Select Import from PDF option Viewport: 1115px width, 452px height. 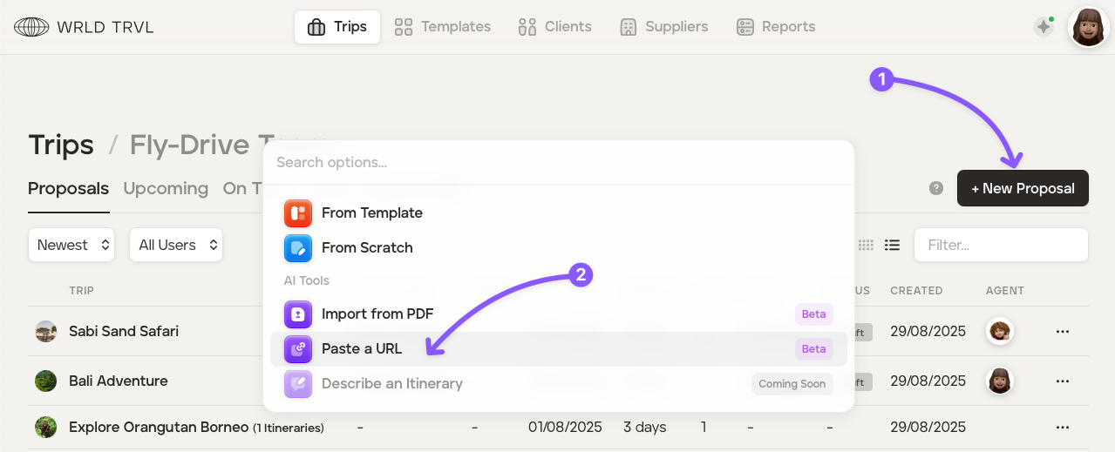pyautogui.click(x=377, y=314)
